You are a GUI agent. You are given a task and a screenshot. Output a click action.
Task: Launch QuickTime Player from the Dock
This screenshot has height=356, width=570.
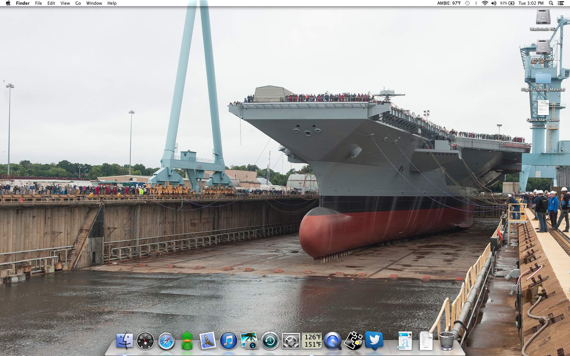coord(332,341)
